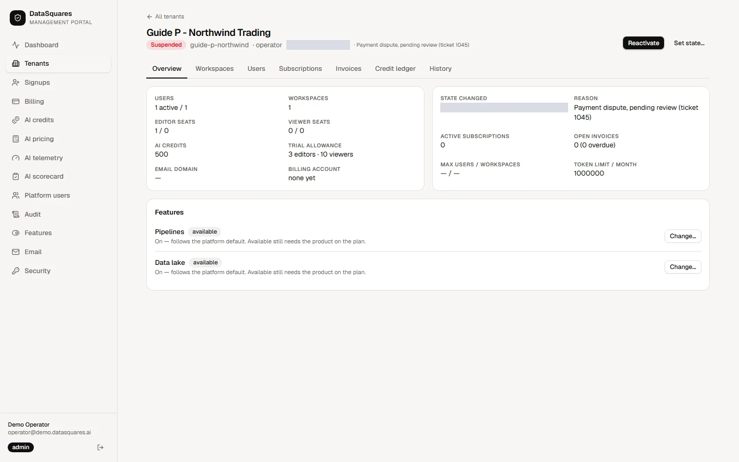Click the back arrow beside All tenants
Image resolution: width=739 pixels, height=462 pixels.
click(x=149, y=17)
